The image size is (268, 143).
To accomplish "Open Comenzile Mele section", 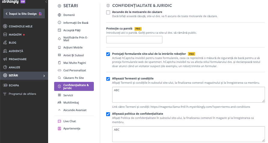I will pyautogui.click(x=20, y=26).
